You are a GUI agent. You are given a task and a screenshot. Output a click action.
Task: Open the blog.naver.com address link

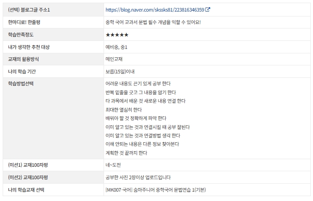click(x=155, y=9)
